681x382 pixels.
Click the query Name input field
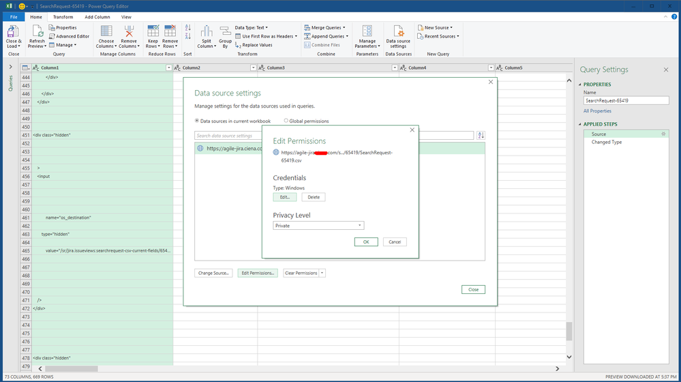pos(626,100)
